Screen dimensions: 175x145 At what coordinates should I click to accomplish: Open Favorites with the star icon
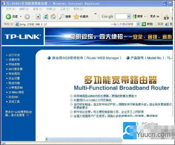[x=76, y=17]
